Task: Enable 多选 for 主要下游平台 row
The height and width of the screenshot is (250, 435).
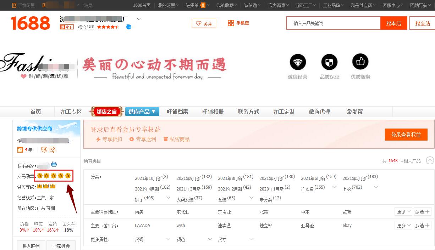Action: pos(422,225)
